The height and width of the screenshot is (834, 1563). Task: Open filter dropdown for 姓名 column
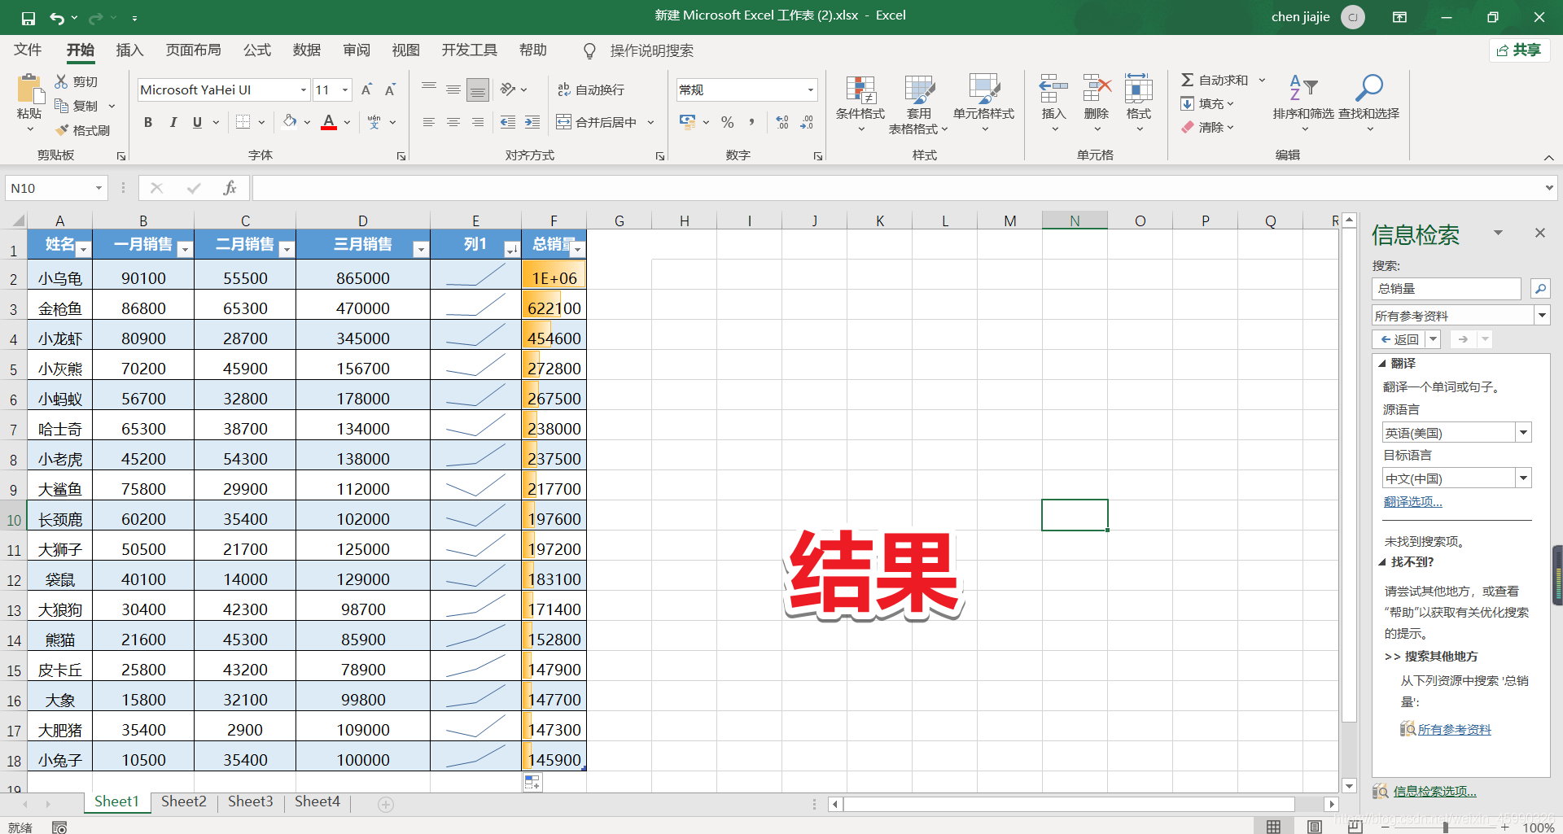83,250
